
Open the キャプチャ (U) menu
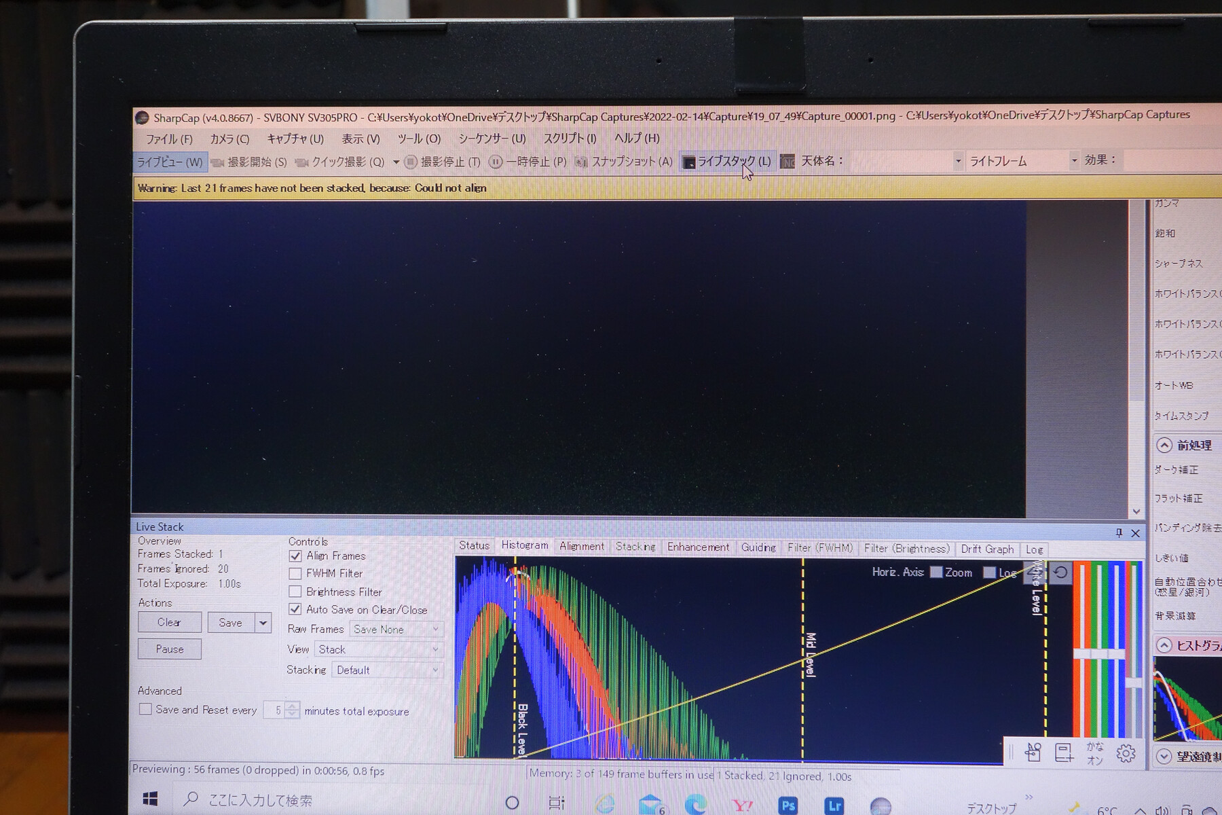tap(295, 139)
